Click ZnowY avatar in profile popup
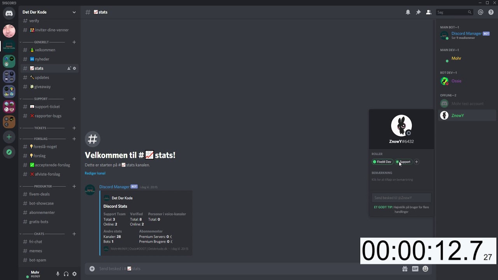The width and height of the screenshot is (498, 280). coord(401,125)
